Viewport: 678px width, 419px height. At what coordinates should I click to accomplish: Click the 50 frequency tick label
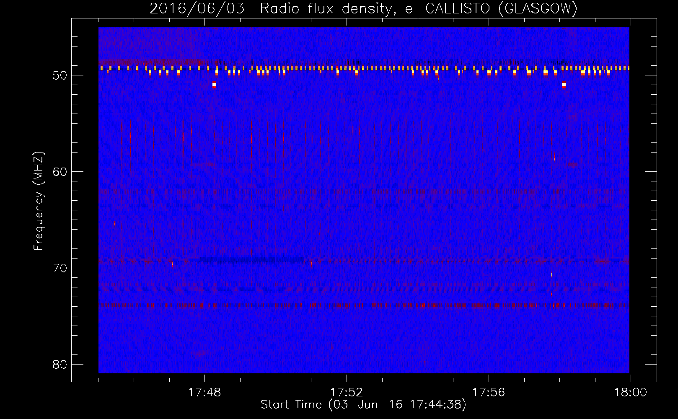pyautogui.click(x=60, y=76)
